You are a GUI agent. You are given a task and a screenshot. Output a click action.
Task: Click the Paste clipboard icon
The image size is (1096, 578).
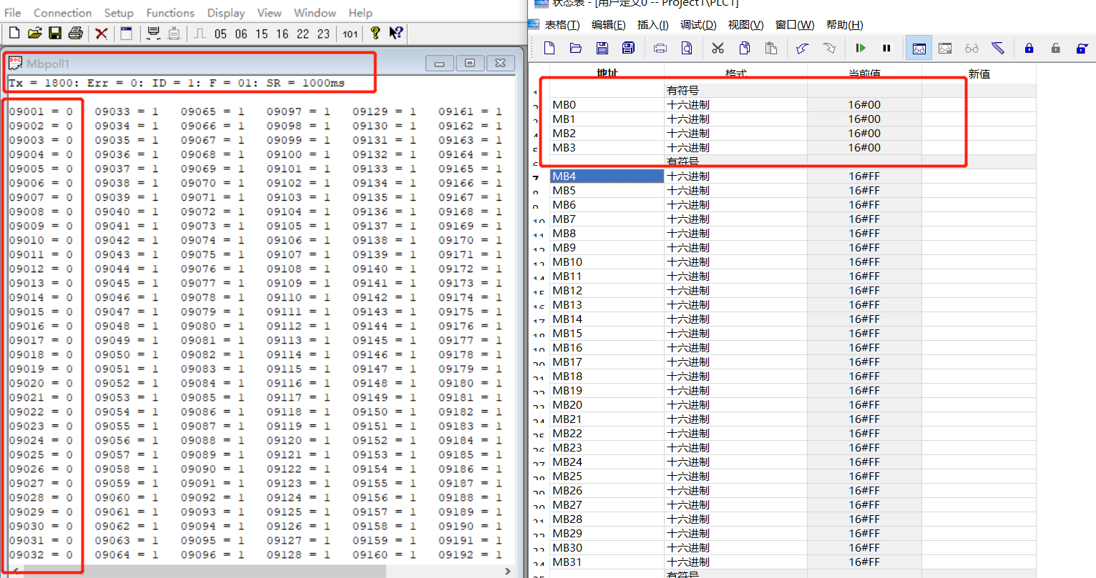pyautogui.click(x=771, y=48)
